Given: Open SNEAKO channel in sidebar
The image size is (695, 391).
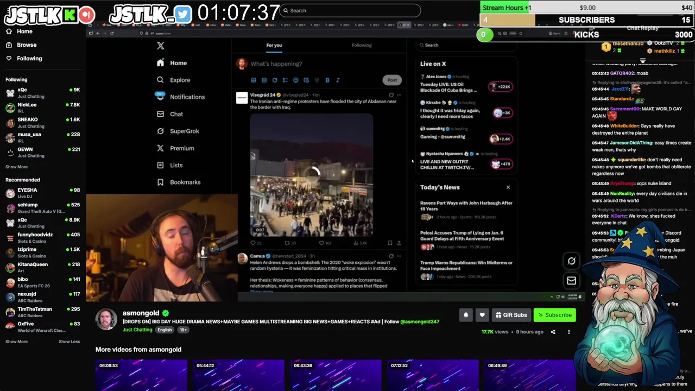Looking at the screenshot, I should [43, 122].
